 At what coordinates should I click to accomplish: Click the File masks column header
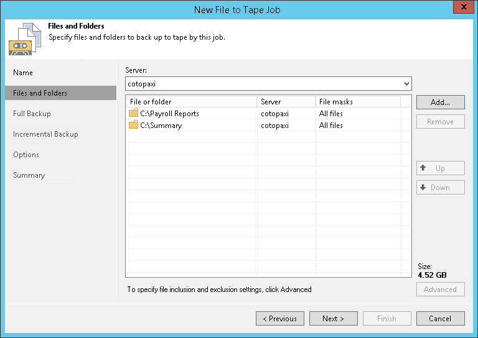(x=357, y=102)
